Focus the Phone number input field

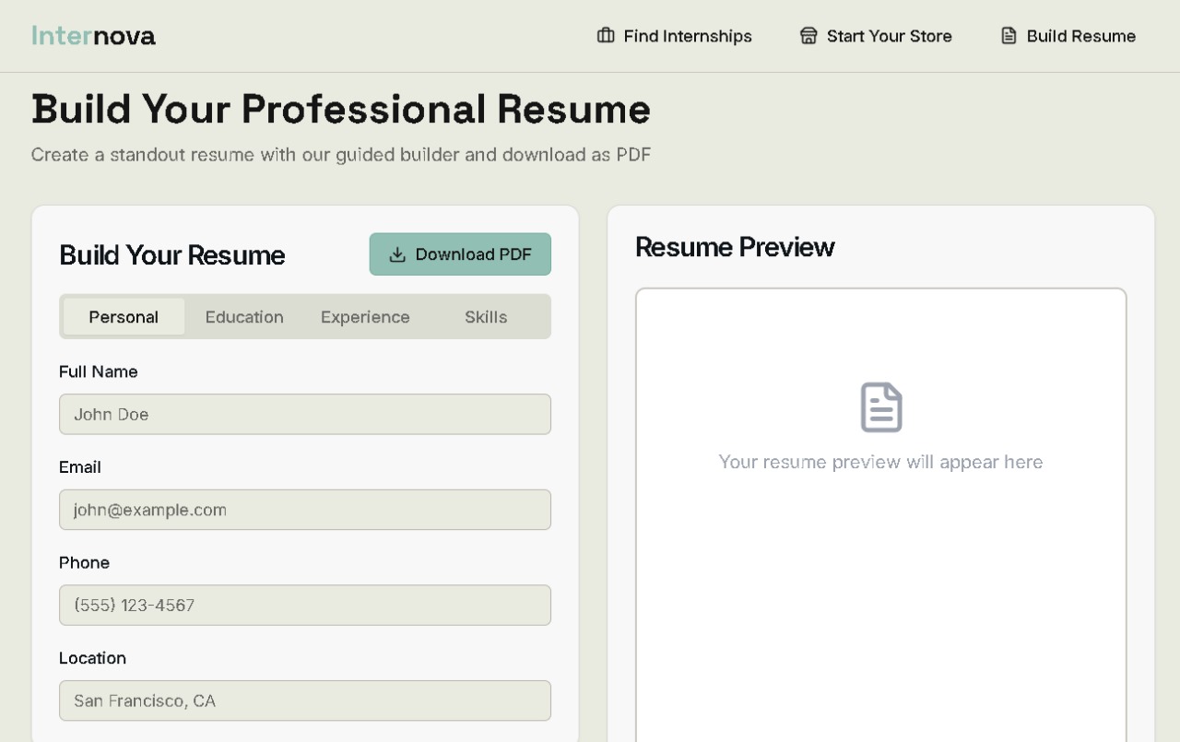(305, 606)
